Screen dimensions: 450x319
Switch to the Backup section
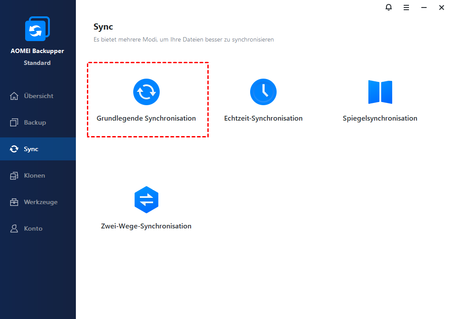(38, 122)
